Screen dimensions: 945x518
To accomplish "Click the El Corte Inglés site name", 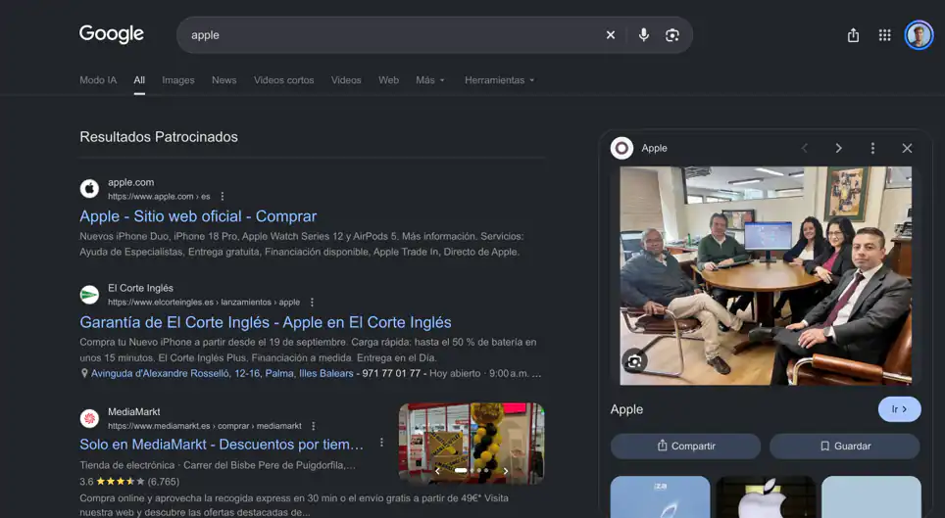I will pyautogui.click(x=140, y=288).
